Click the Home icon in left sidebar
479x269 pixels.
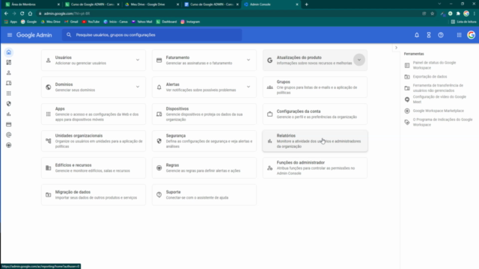click(8, 52)
